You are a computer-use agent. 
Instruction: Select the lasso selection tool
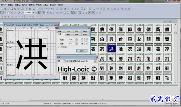(5, 12)
